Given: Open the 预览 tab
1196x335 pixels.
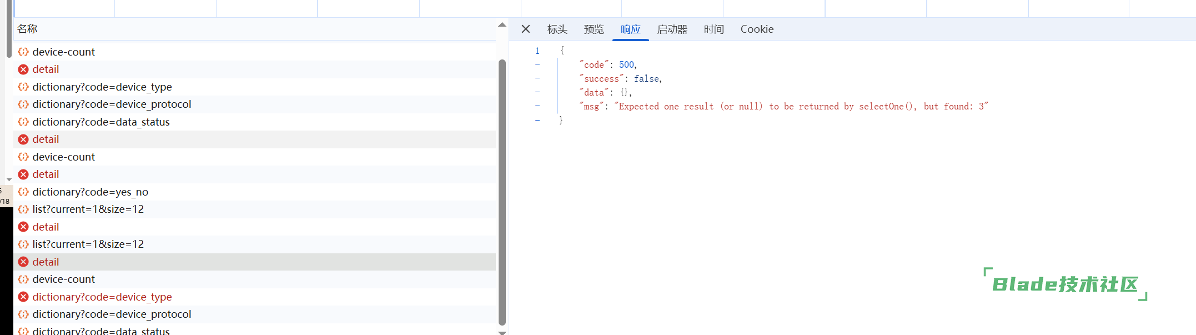Looking at the screenshot, I should click(594, 29).
